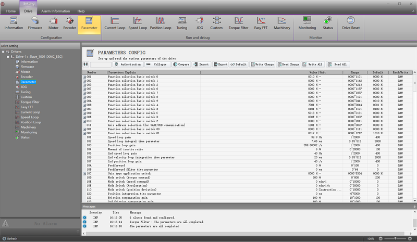
Task: Collapse the Drivers tree node
Action: (x=5, y=52)
